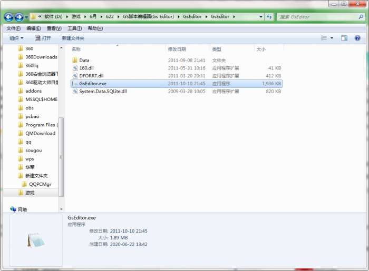Navigate to 软件 (D:) in address bar
369x271 pixels.
point(53,17)
